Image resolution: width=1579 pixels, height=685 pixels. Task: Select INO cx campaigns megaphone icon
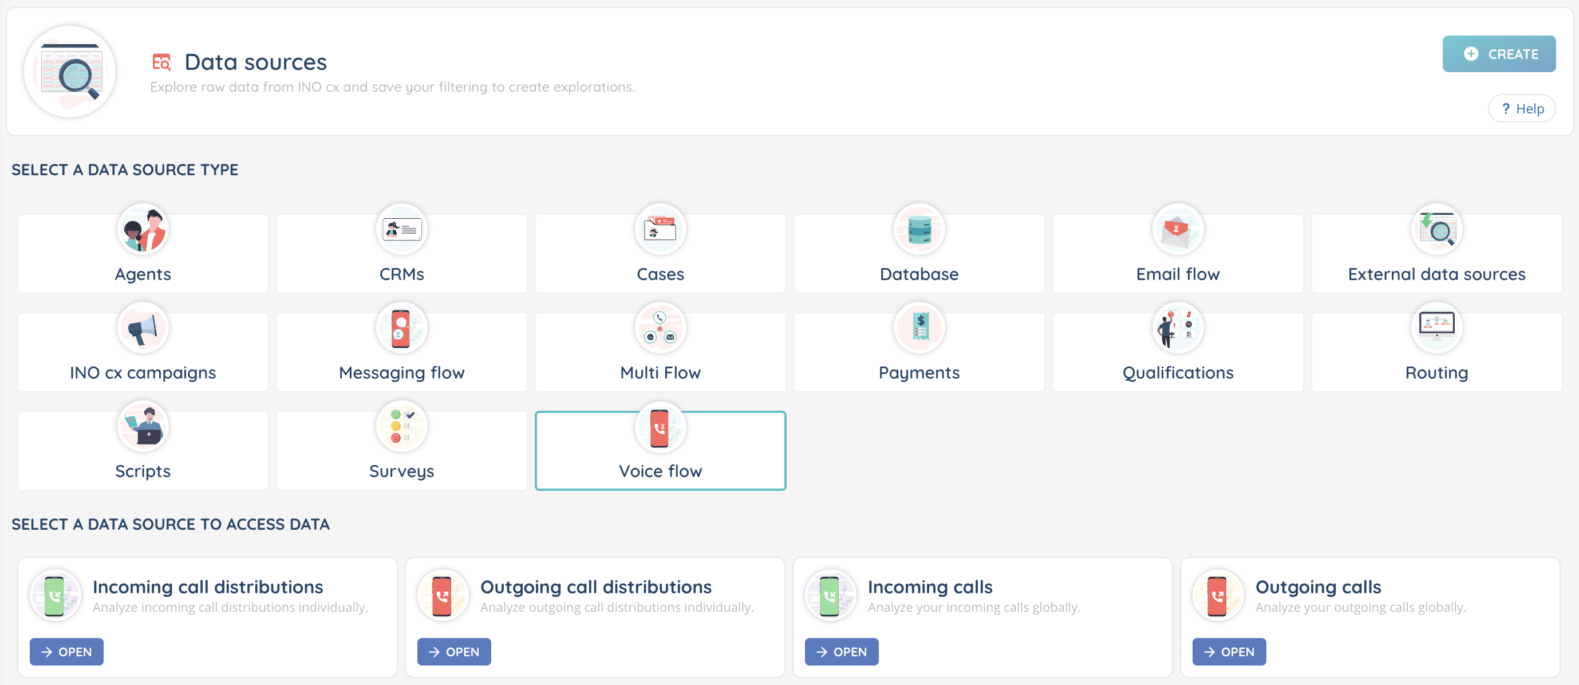coord(143,329)
